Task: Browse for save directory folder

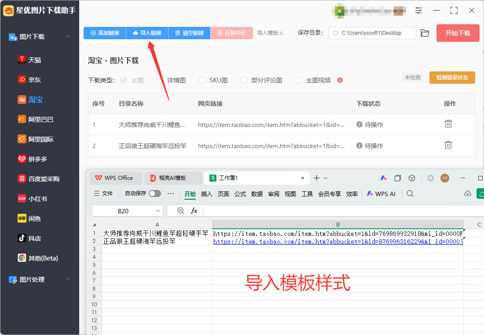Action: (x=425, y=33)
